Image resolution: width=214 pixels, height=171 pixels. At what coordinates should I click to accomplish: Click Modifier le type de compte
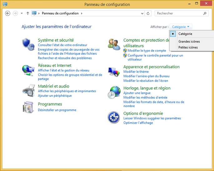click(147, 50)
